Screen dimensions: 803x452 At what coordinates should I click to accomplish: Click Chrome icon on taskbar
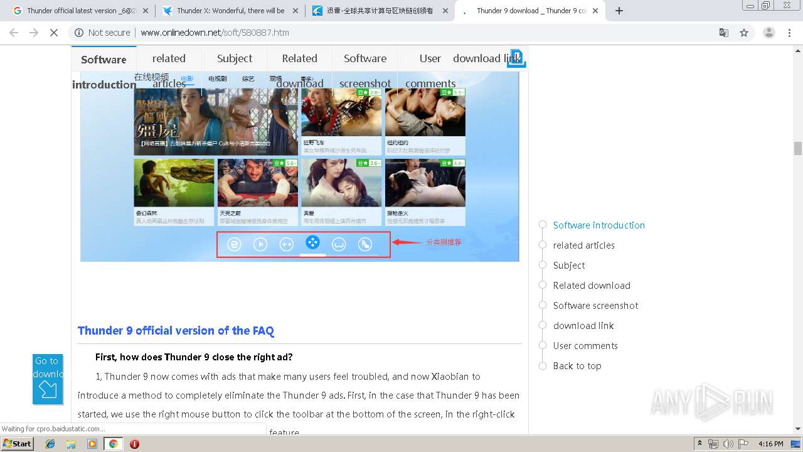coord(113,444)
